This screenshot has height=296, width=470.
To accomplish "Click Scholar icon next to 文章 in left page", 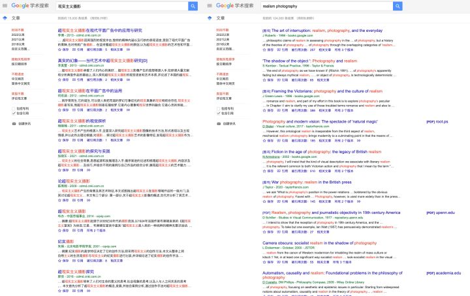I will [5, 18].
